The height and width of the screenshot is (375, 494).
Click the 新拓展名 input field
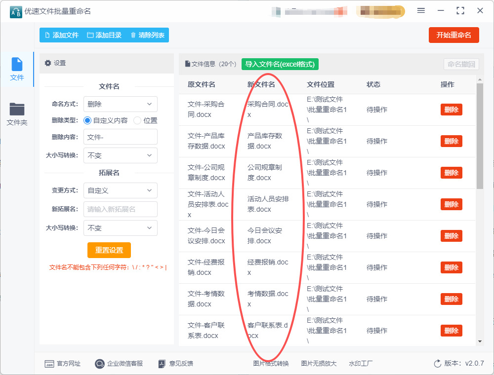pos(121,209)
